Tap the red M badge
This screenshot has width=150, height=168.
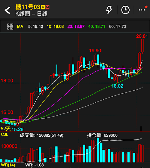(x=47, y=7)
